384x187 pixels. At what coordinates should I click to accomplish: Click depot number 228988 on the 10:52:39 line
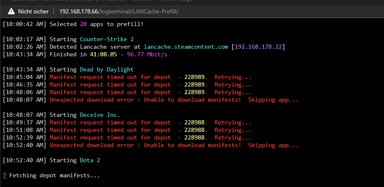194,137
